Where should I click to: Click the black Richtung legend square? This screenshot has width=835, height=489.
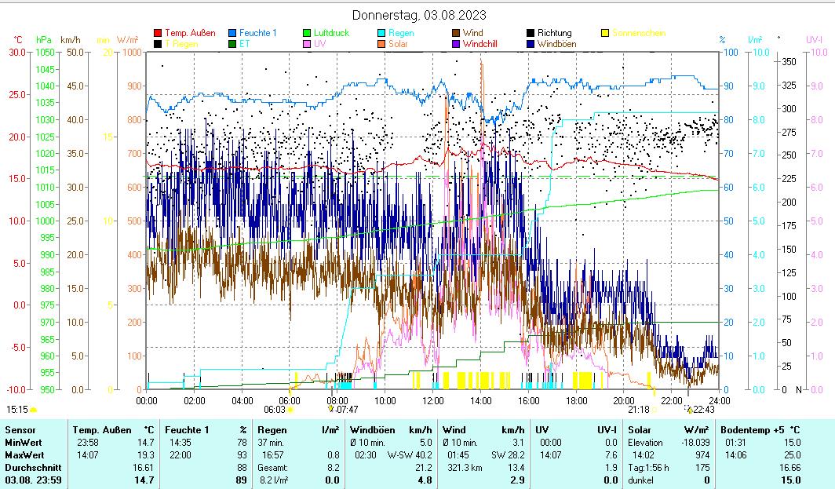(x=531, y=33)
